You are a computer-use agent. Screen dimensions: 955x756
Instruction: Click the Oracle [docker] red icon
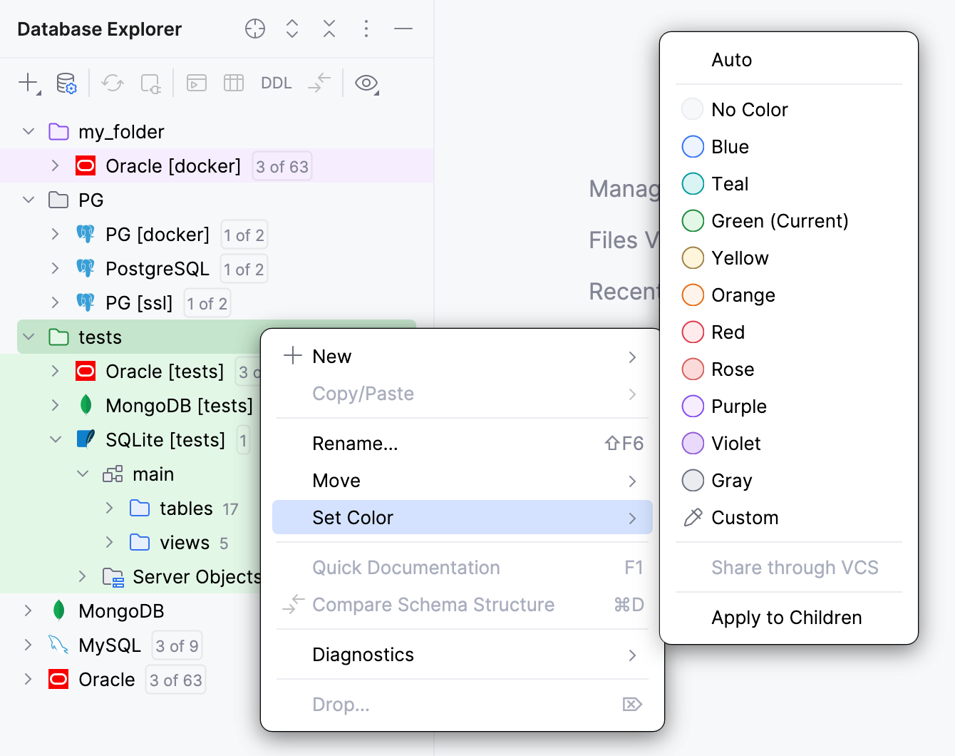(x=86, y=166)
